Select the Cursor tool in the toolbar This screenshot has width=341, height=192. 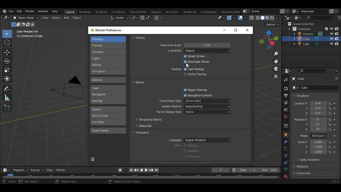click(7, 43)
